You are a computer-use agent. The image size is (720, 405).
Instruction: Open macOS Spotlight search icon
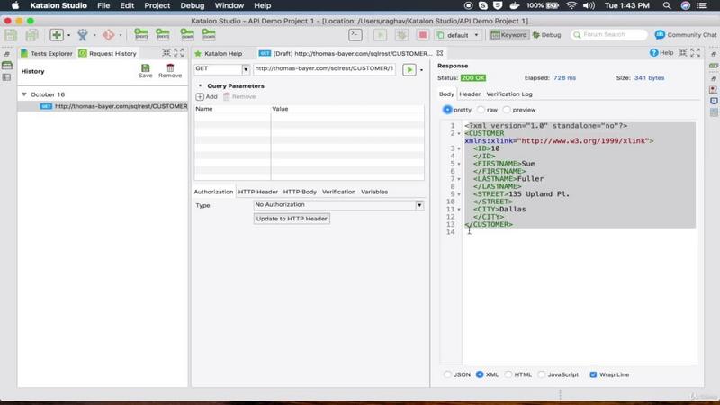click(667, 5)
